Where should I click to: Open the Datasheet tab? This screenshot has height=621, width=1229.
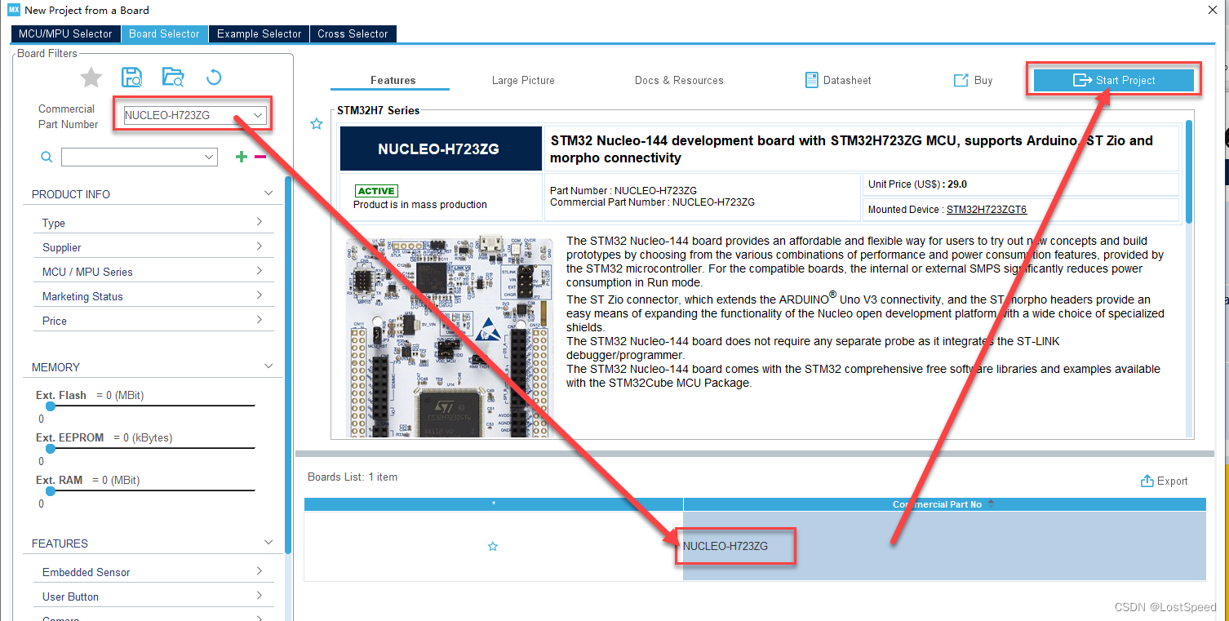(838, 80)
